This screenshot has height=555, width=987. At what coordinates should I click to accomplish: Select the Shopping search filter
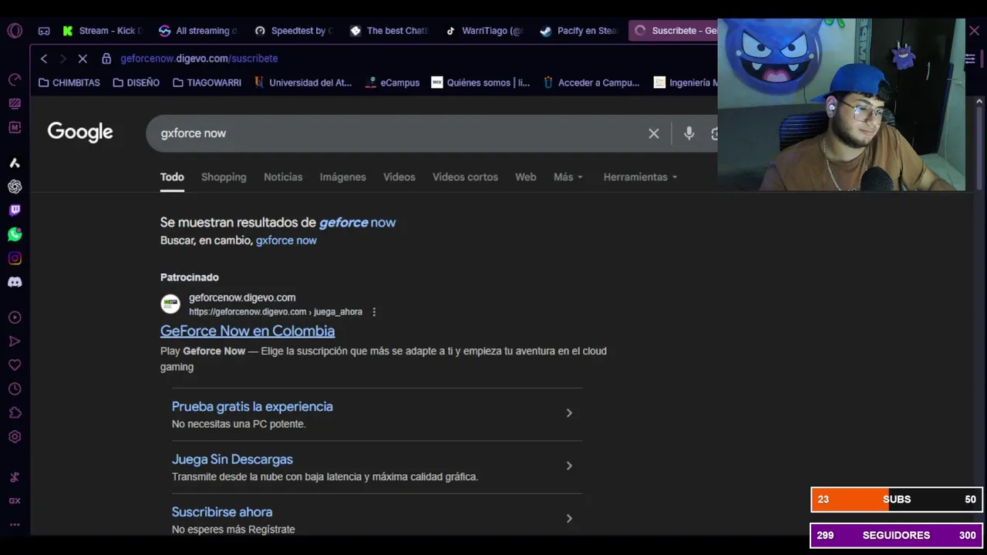coord(224,177)
